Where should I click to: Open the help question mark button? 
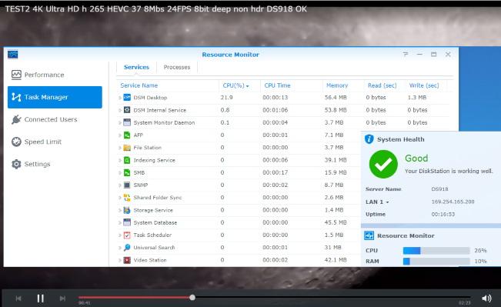(406, 55)
